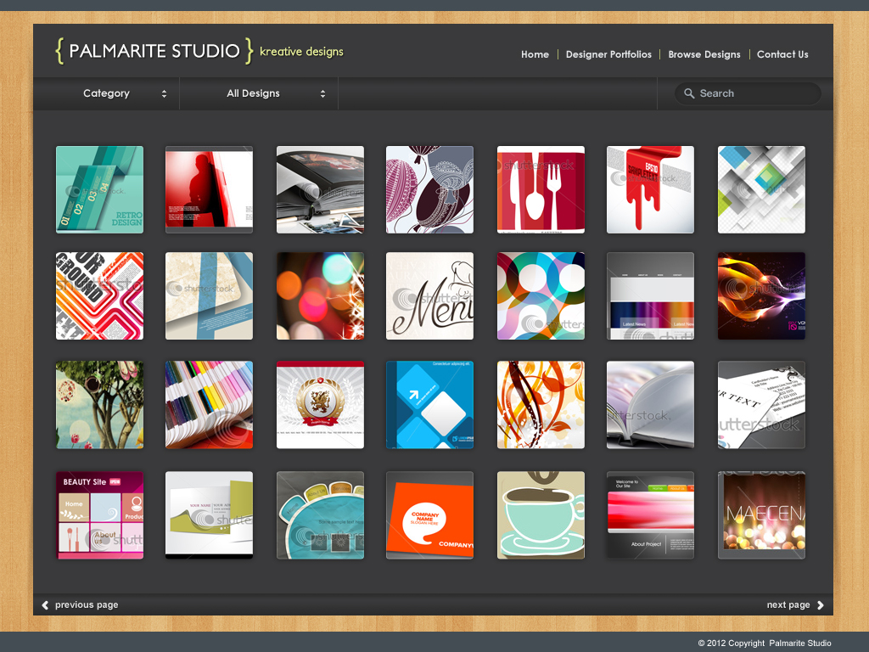Click the next page link

point(788,604)
